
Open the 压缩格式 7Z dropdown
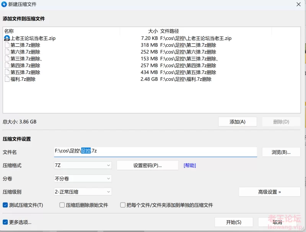(x=83, y=165)
